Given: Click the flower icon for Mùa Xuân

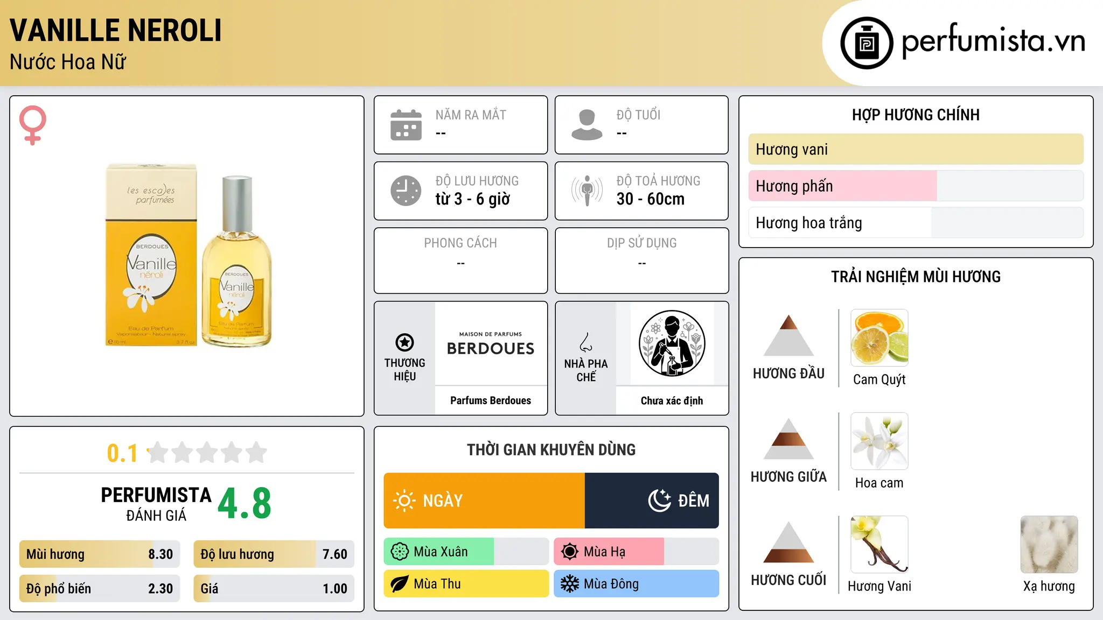Looking at the screenshot, I should point(400,552).
